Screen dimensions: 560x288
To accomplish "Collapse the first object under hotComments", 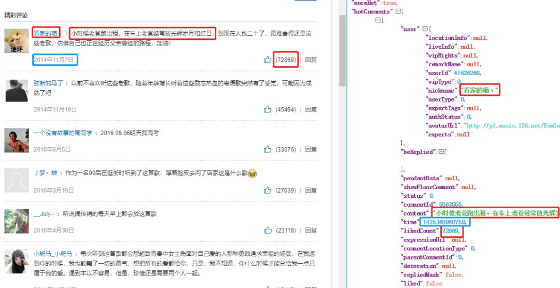I will (378, 20).
